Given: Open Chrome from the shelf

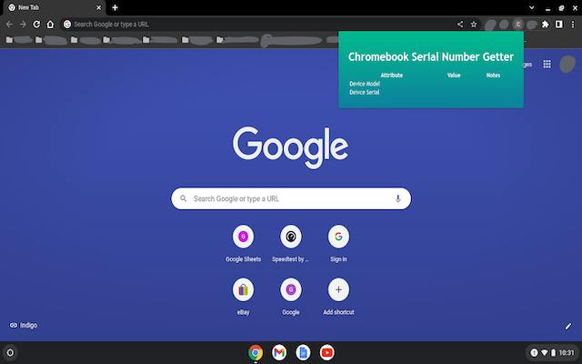Looking at the screenshot, I should click(x=256, y=352).
